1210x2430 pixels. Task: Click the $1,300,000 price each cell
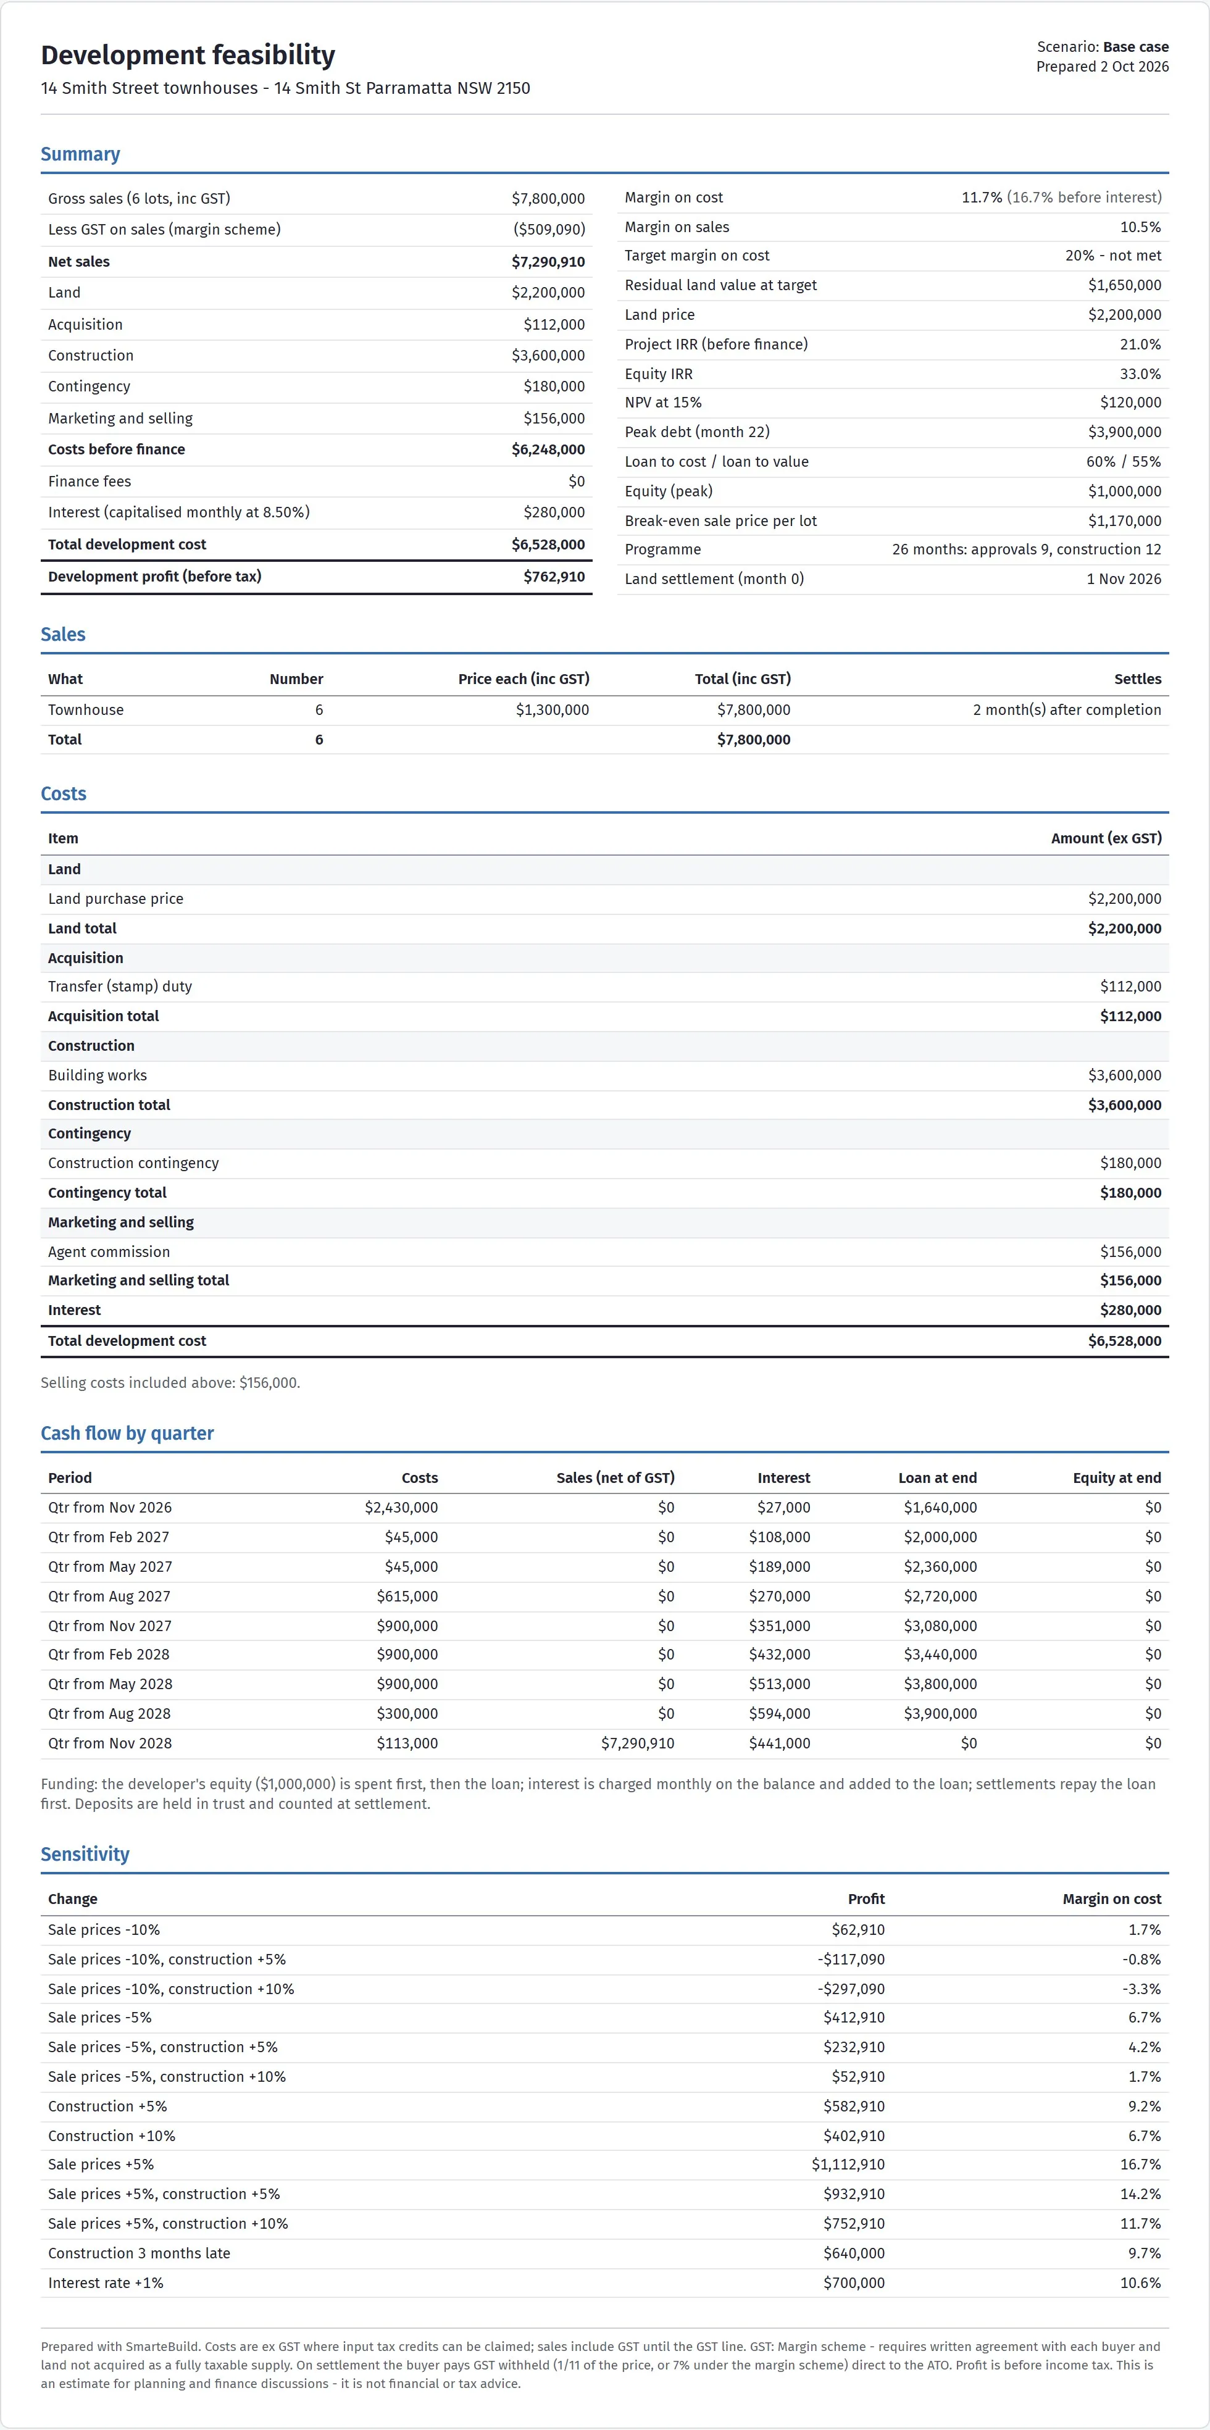[552, 711]
